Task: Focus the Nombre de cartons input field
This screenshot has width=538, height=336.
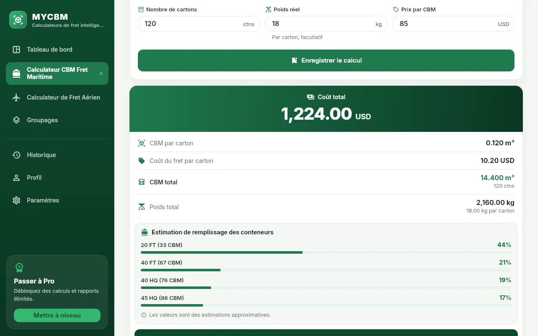Action: [199, 24]
